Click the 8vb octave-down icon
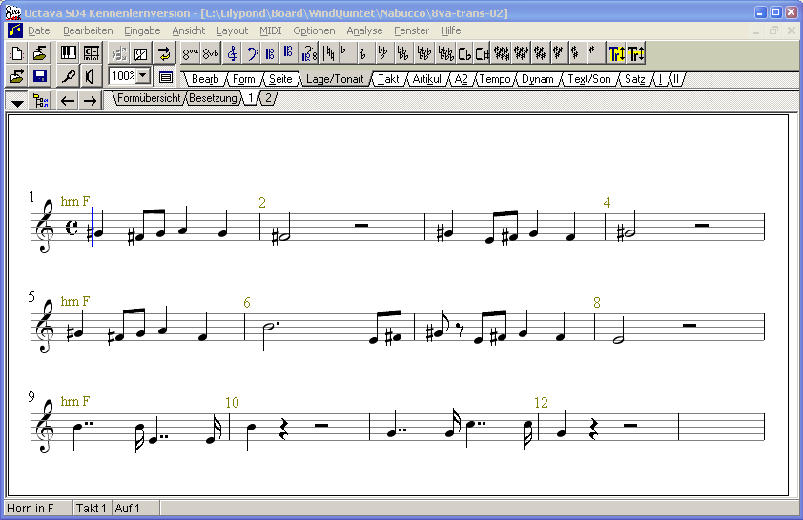Viewport: 803px width, 520px height. tap(211, 53)
